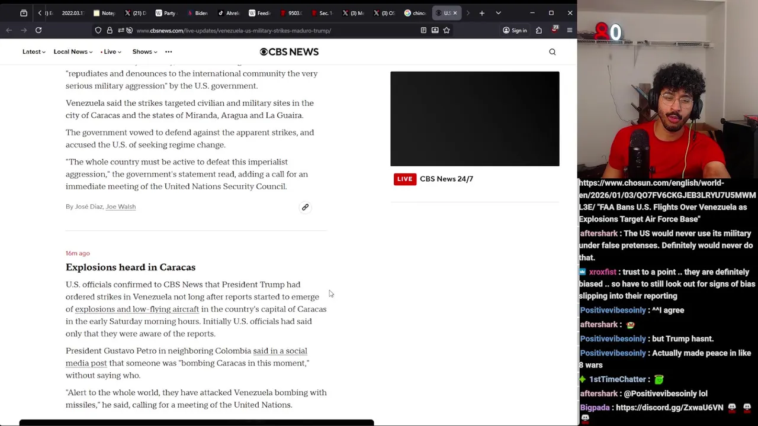Open a new browser tab

point(482,13)
